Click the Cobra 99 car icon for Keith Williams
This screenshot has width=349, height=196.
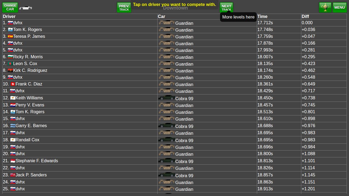pos(166,98)
